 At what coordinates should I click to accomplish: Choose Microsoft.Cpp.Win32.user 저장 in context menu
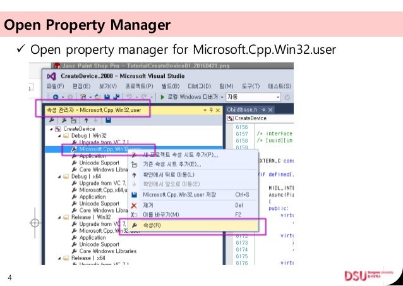[x=193, y=195]
